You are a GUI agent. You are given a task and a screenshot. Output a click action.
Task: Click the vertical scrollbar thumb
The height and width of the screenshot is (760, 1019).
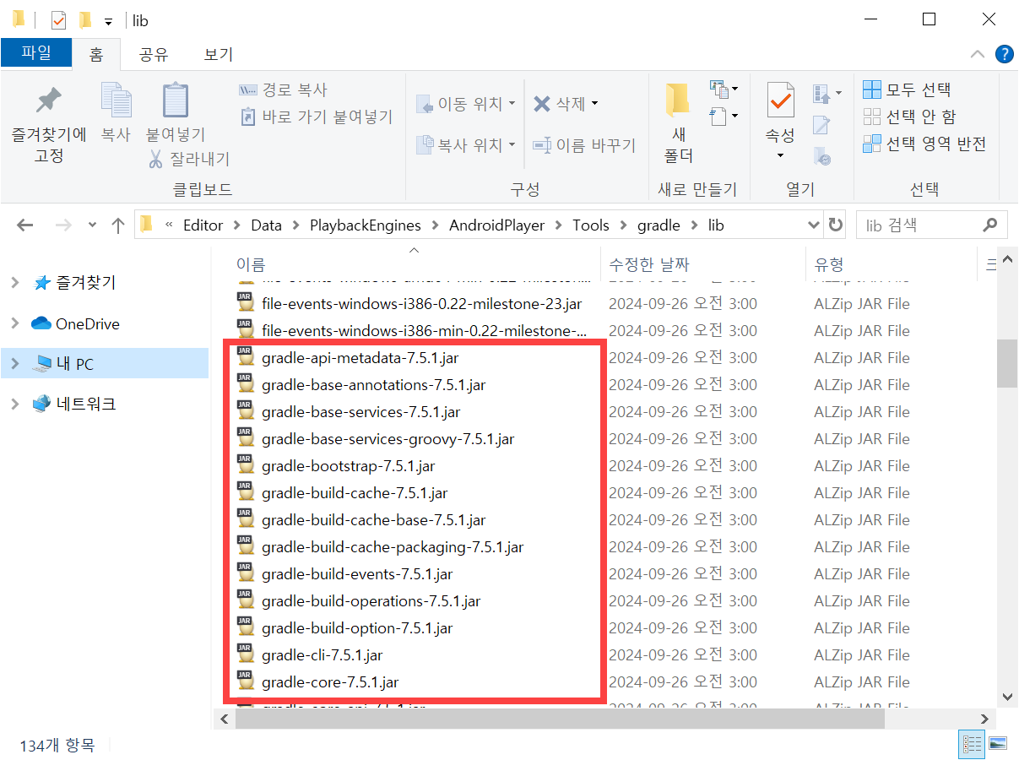pyautogui.click(x=1006, y=363)
